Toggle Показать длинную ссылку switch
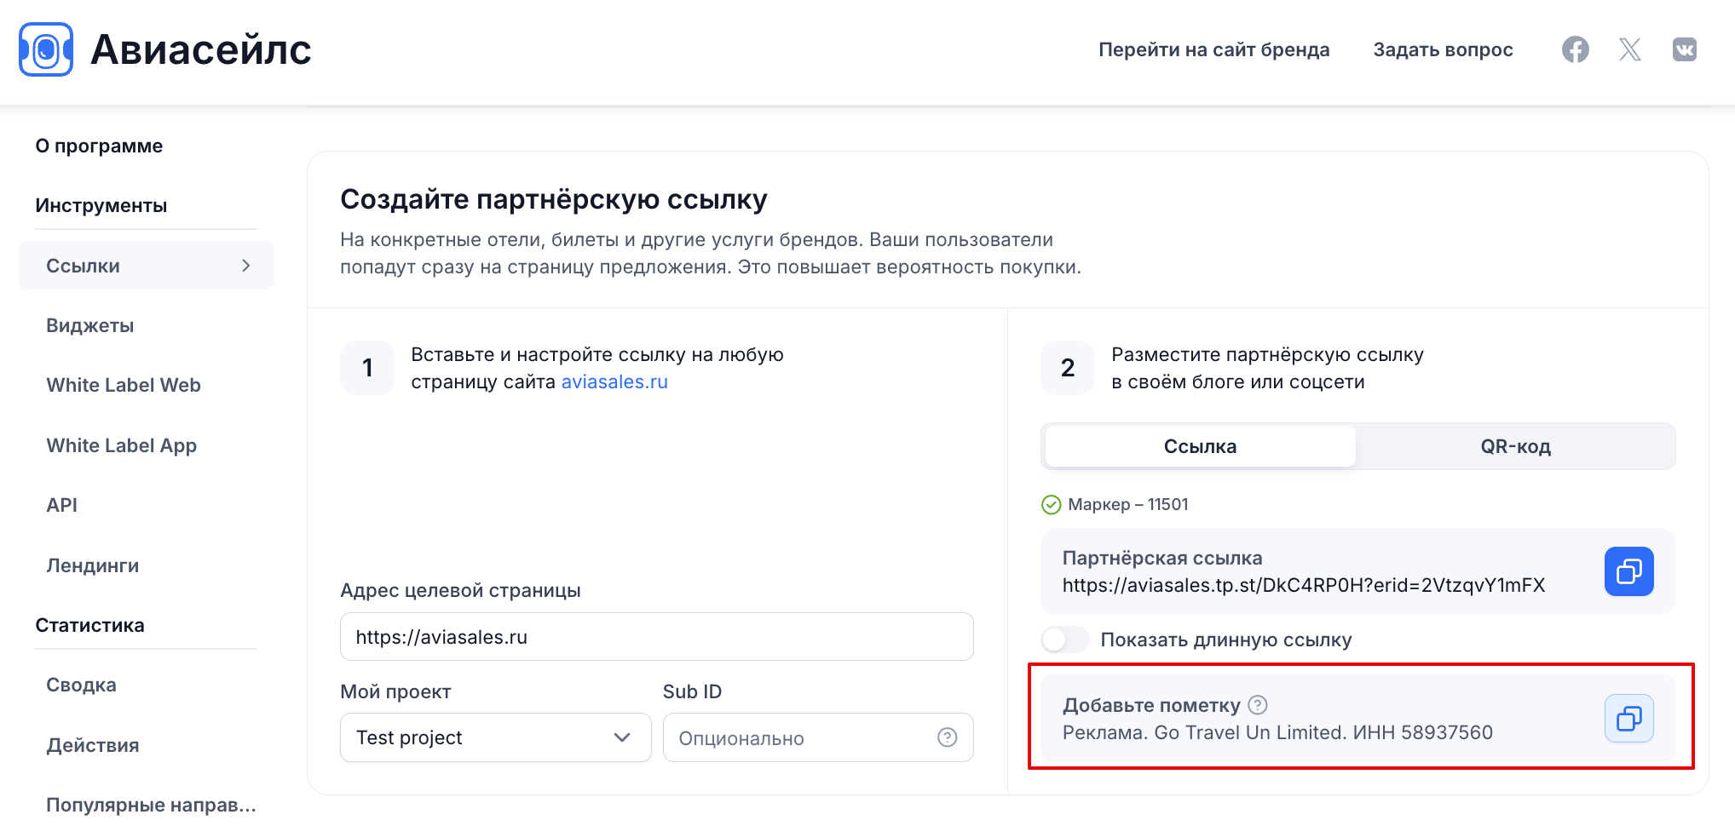 1064,640
